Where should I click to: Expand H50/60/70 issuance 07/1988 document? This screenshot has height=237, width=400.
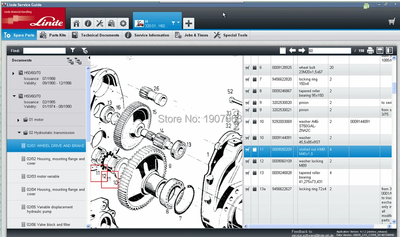tap(13, 74)
